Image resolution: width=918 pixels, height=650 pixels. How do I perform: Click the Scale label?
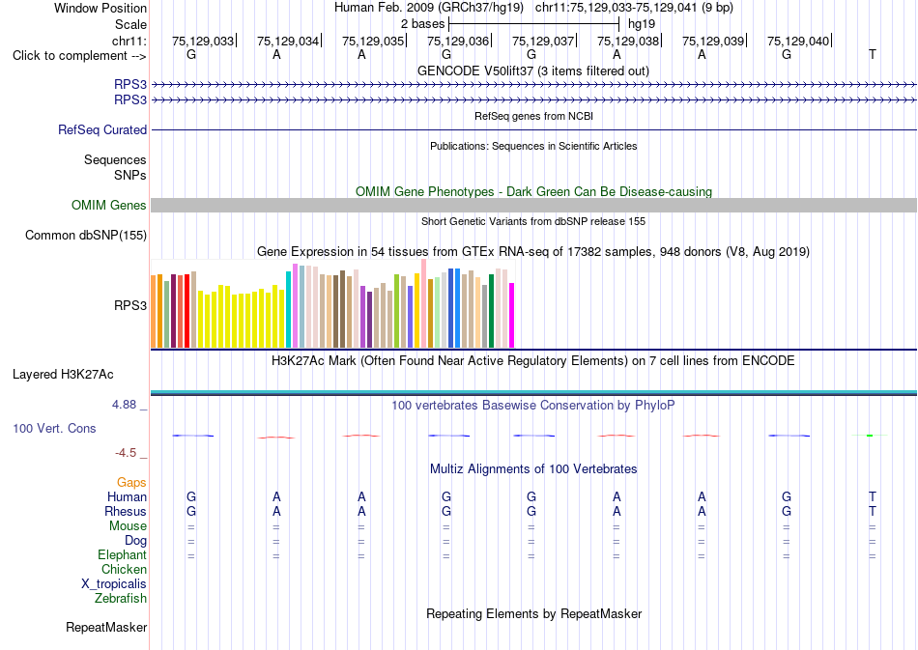(x=131, y=24)
